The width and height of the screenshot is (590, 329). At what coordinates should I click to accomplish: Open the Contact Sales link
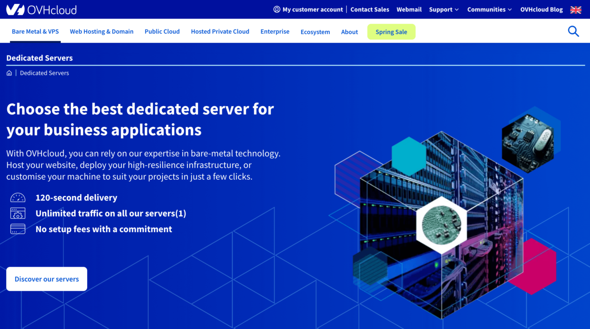coord(370,10)
